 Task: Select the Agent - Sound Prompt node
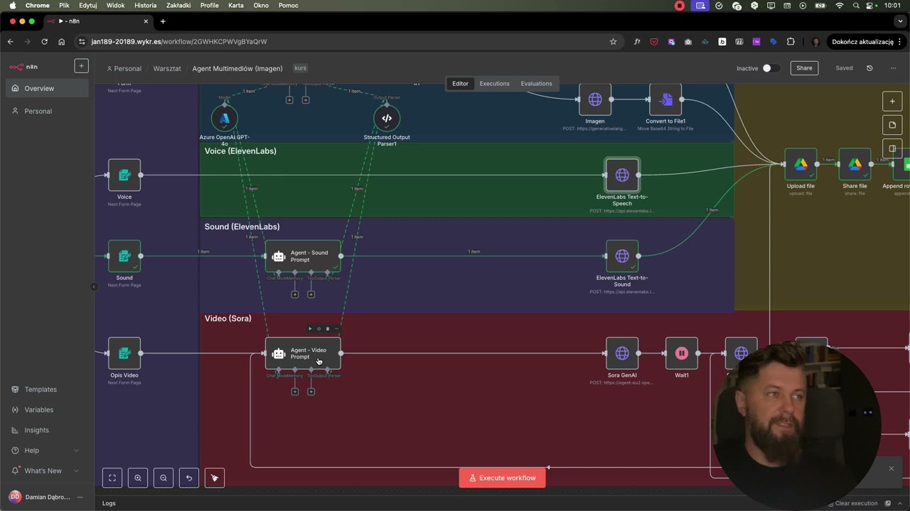pos(303,256)
